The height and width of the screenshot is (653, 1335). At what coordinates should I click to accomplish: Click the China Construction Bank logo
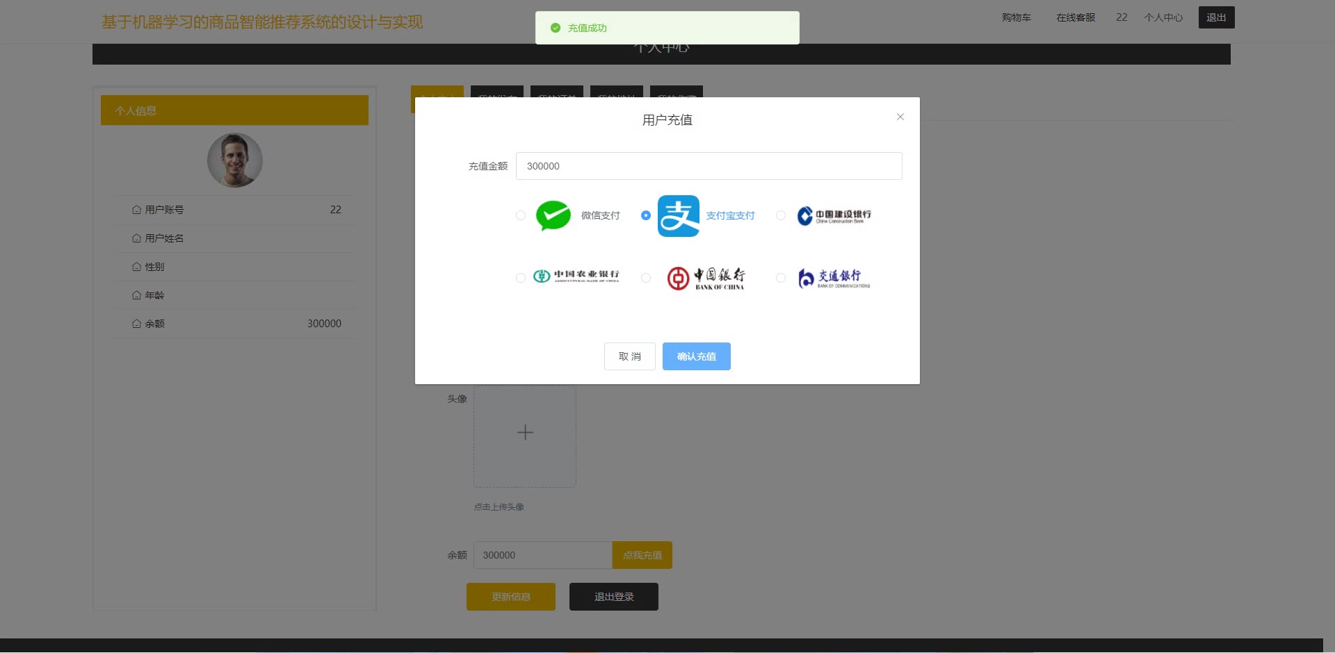click(x=834, y=216)
